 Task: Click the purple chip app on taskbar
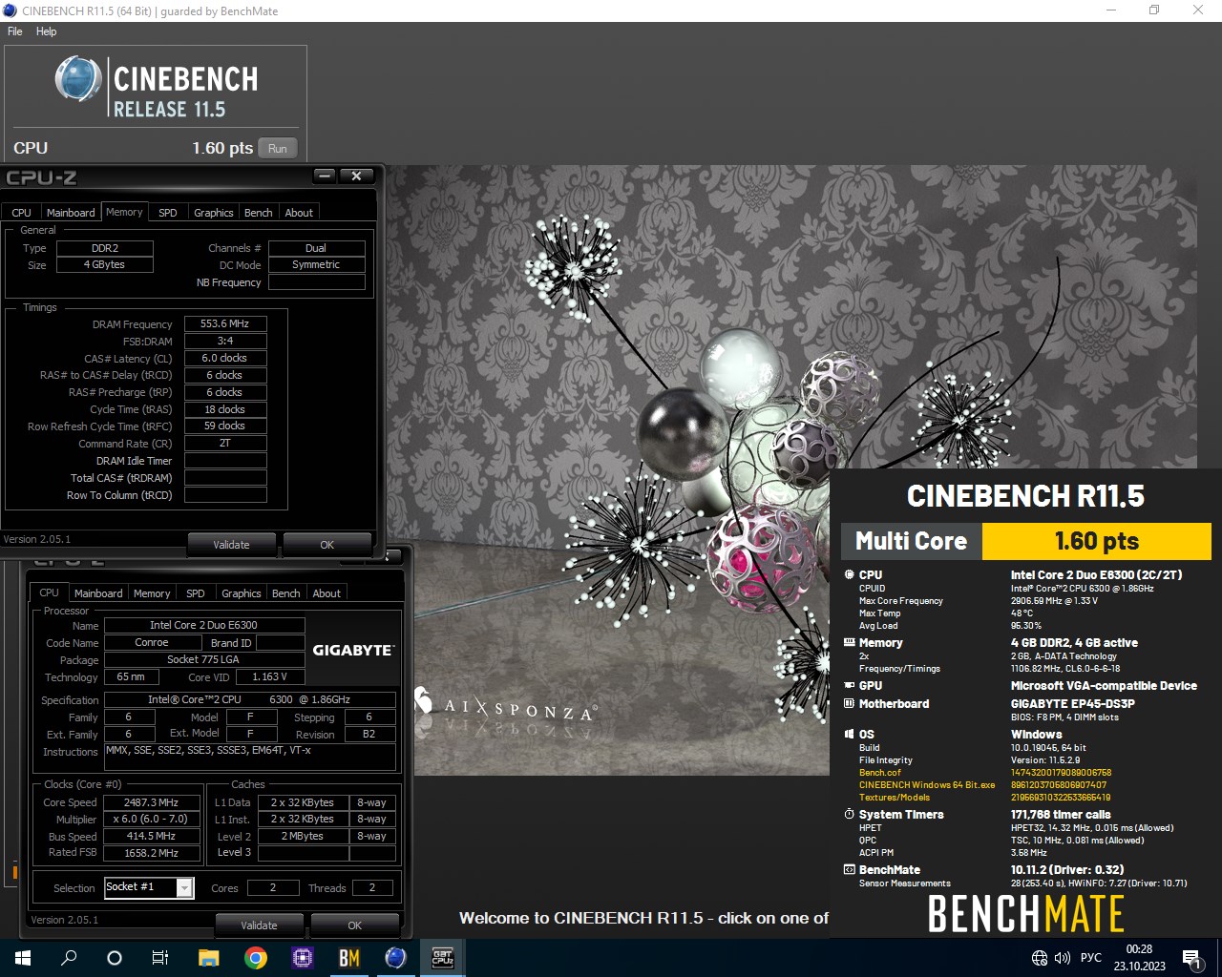302,958
